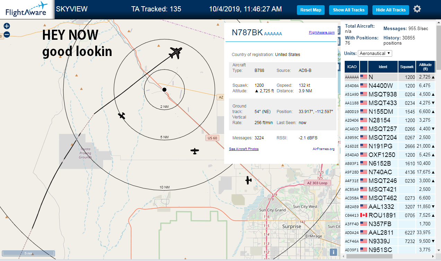This screenshot has height=261, width=441.
Task: Select the N155DM aircraft row
Action: coord(390,112)
